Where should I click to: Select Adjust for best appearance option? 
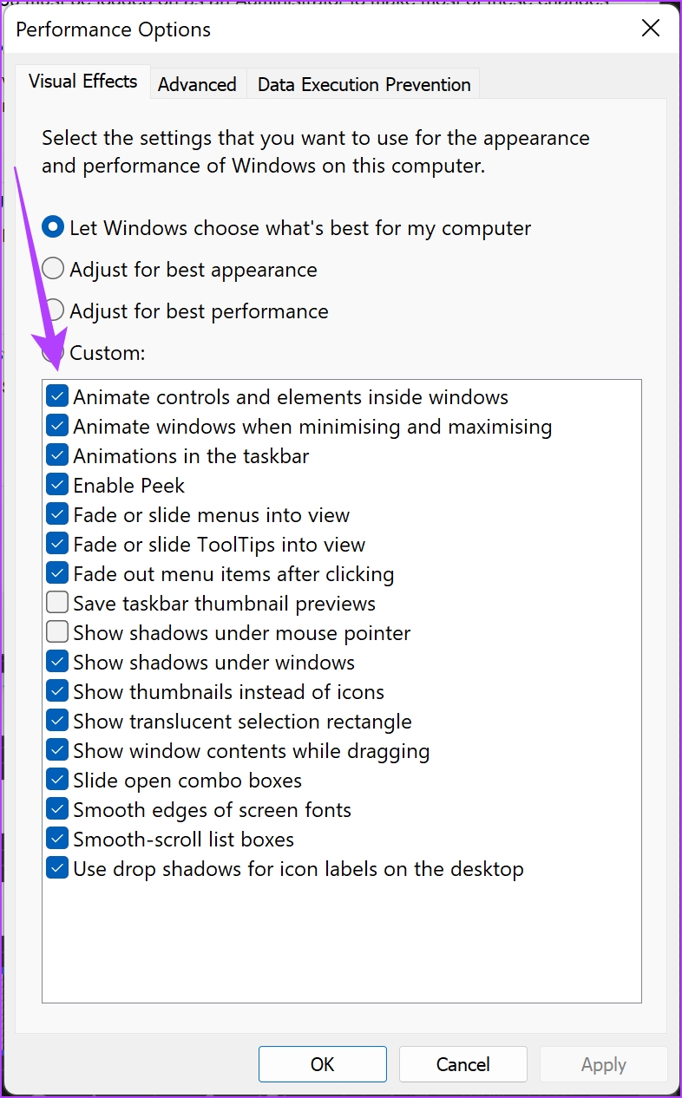[53, 270]
